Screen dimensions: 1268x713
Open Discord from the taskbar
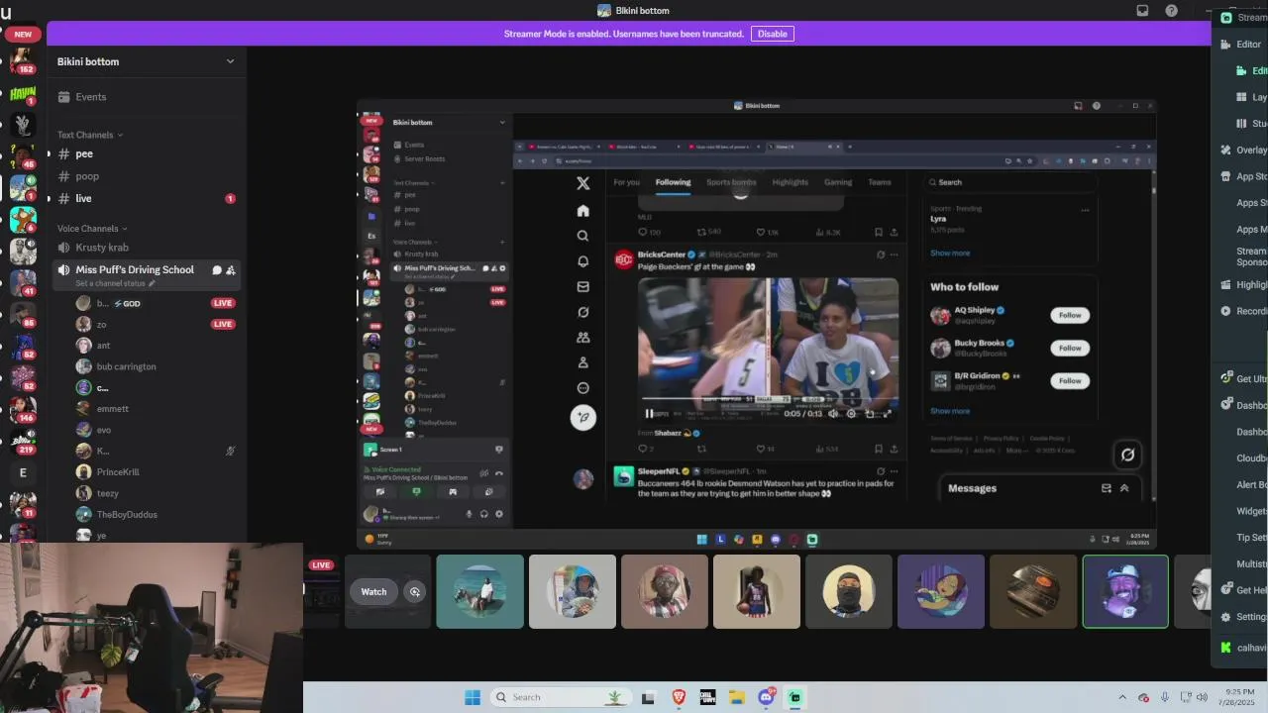pos(766,697)
